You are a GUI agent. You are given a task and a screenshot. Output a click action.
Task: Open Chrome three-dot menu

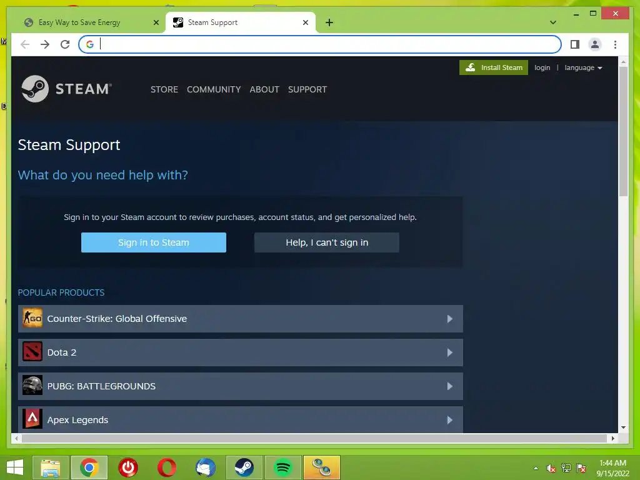pos(615,44)
